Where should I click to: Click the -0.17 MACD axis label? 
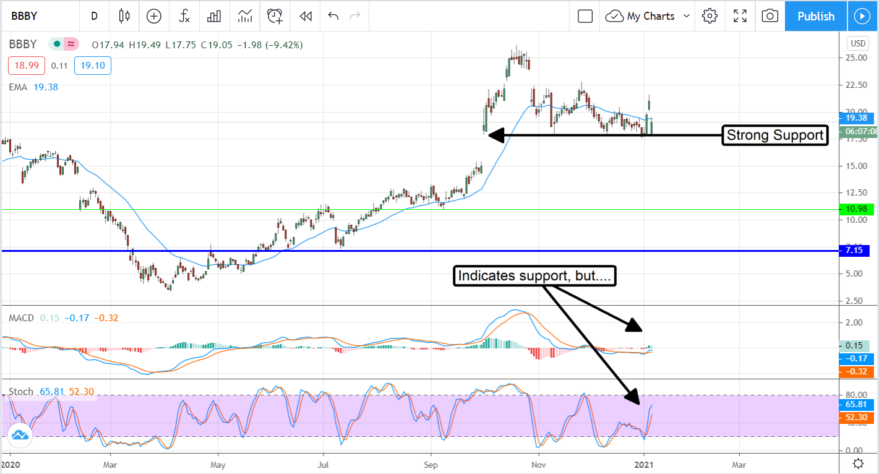coord(857,358)
